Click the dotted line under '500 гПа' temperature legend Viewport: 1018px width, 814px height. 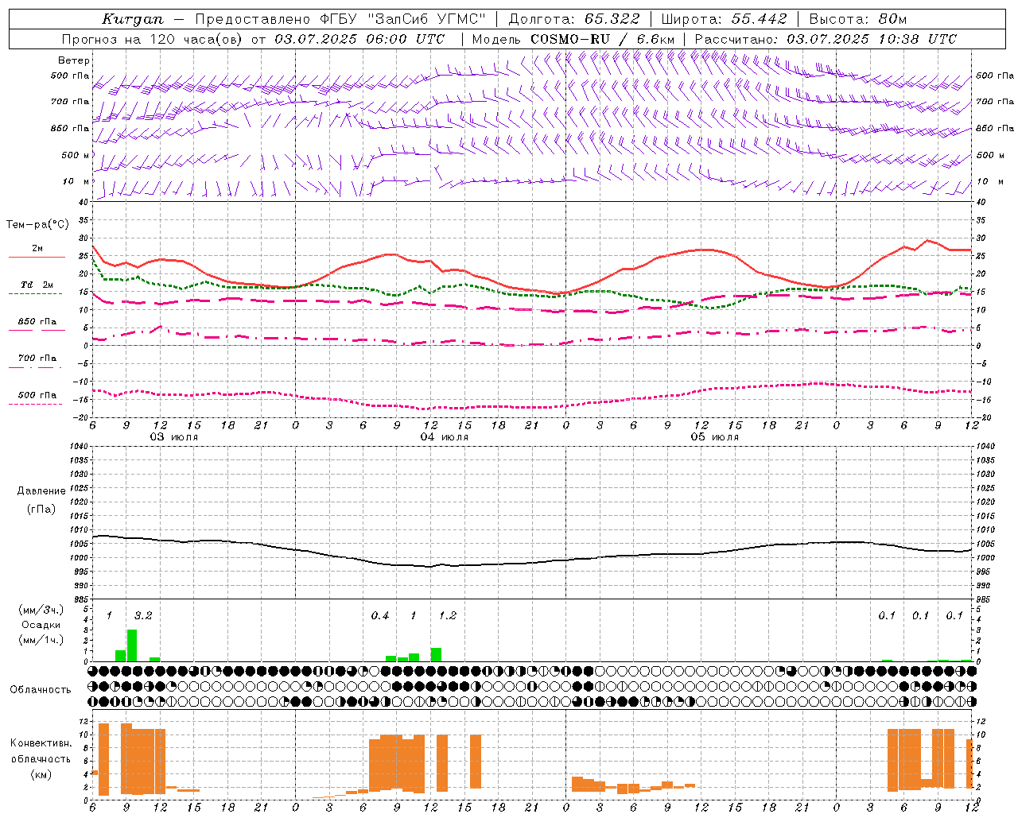35,404
